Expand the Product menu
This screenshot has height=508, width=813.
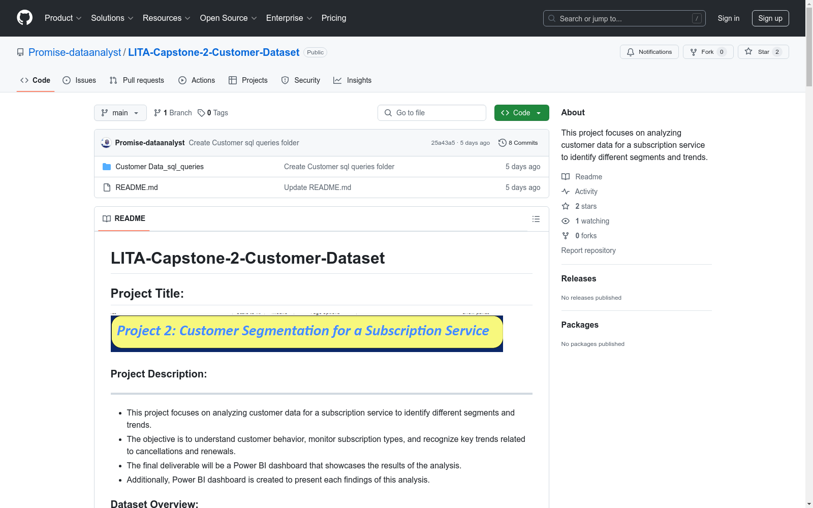point(63,18)
